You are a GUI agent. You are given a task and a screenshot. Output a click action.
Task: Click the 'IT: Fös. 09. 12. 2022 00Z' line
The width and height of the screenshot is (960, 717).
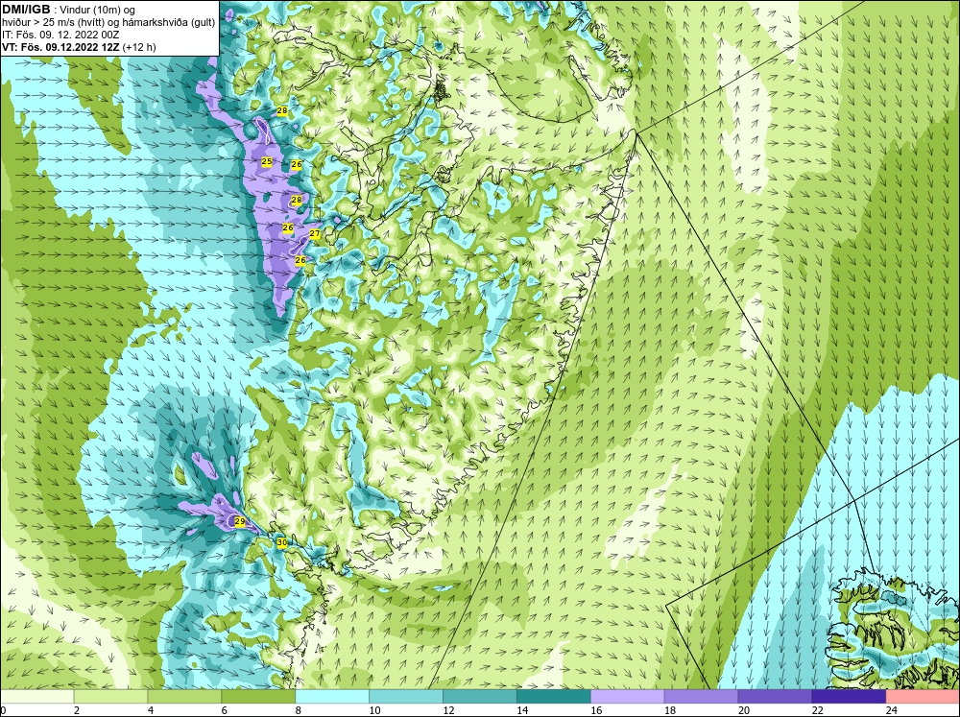[x=60, y=35]
